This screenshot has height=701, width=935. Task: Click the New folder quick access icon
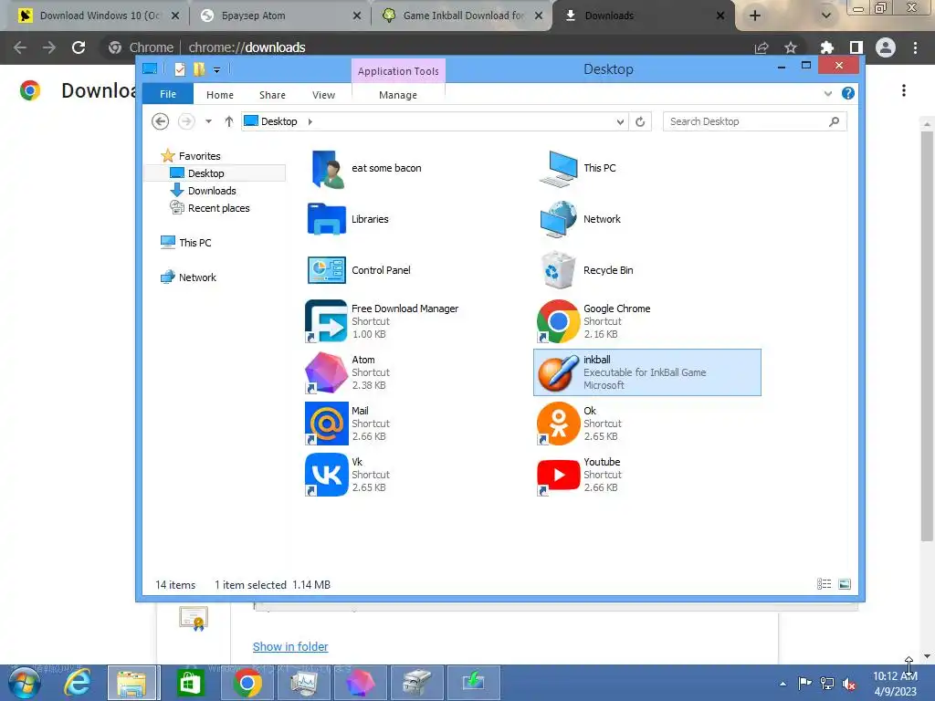pyautogui.click(x=199, y=69)
